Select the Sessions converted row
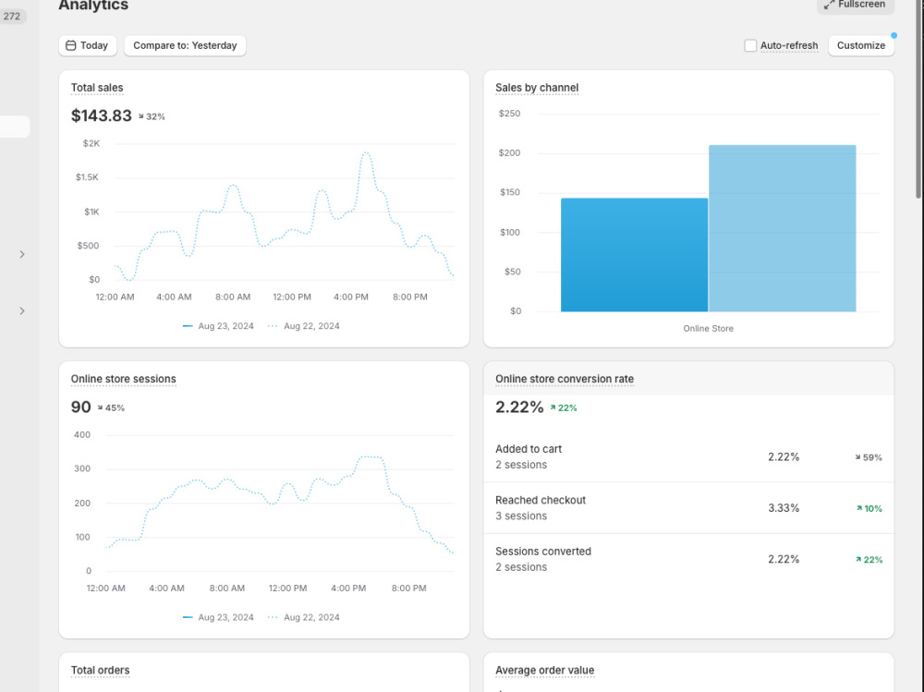This screenshot has width=924, height=692. click(x=688, y=559)
